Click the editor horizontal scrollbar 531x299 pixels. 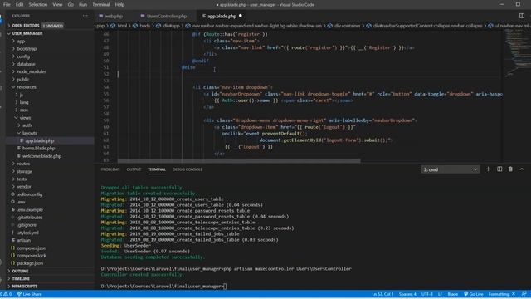tap(239, 161)
